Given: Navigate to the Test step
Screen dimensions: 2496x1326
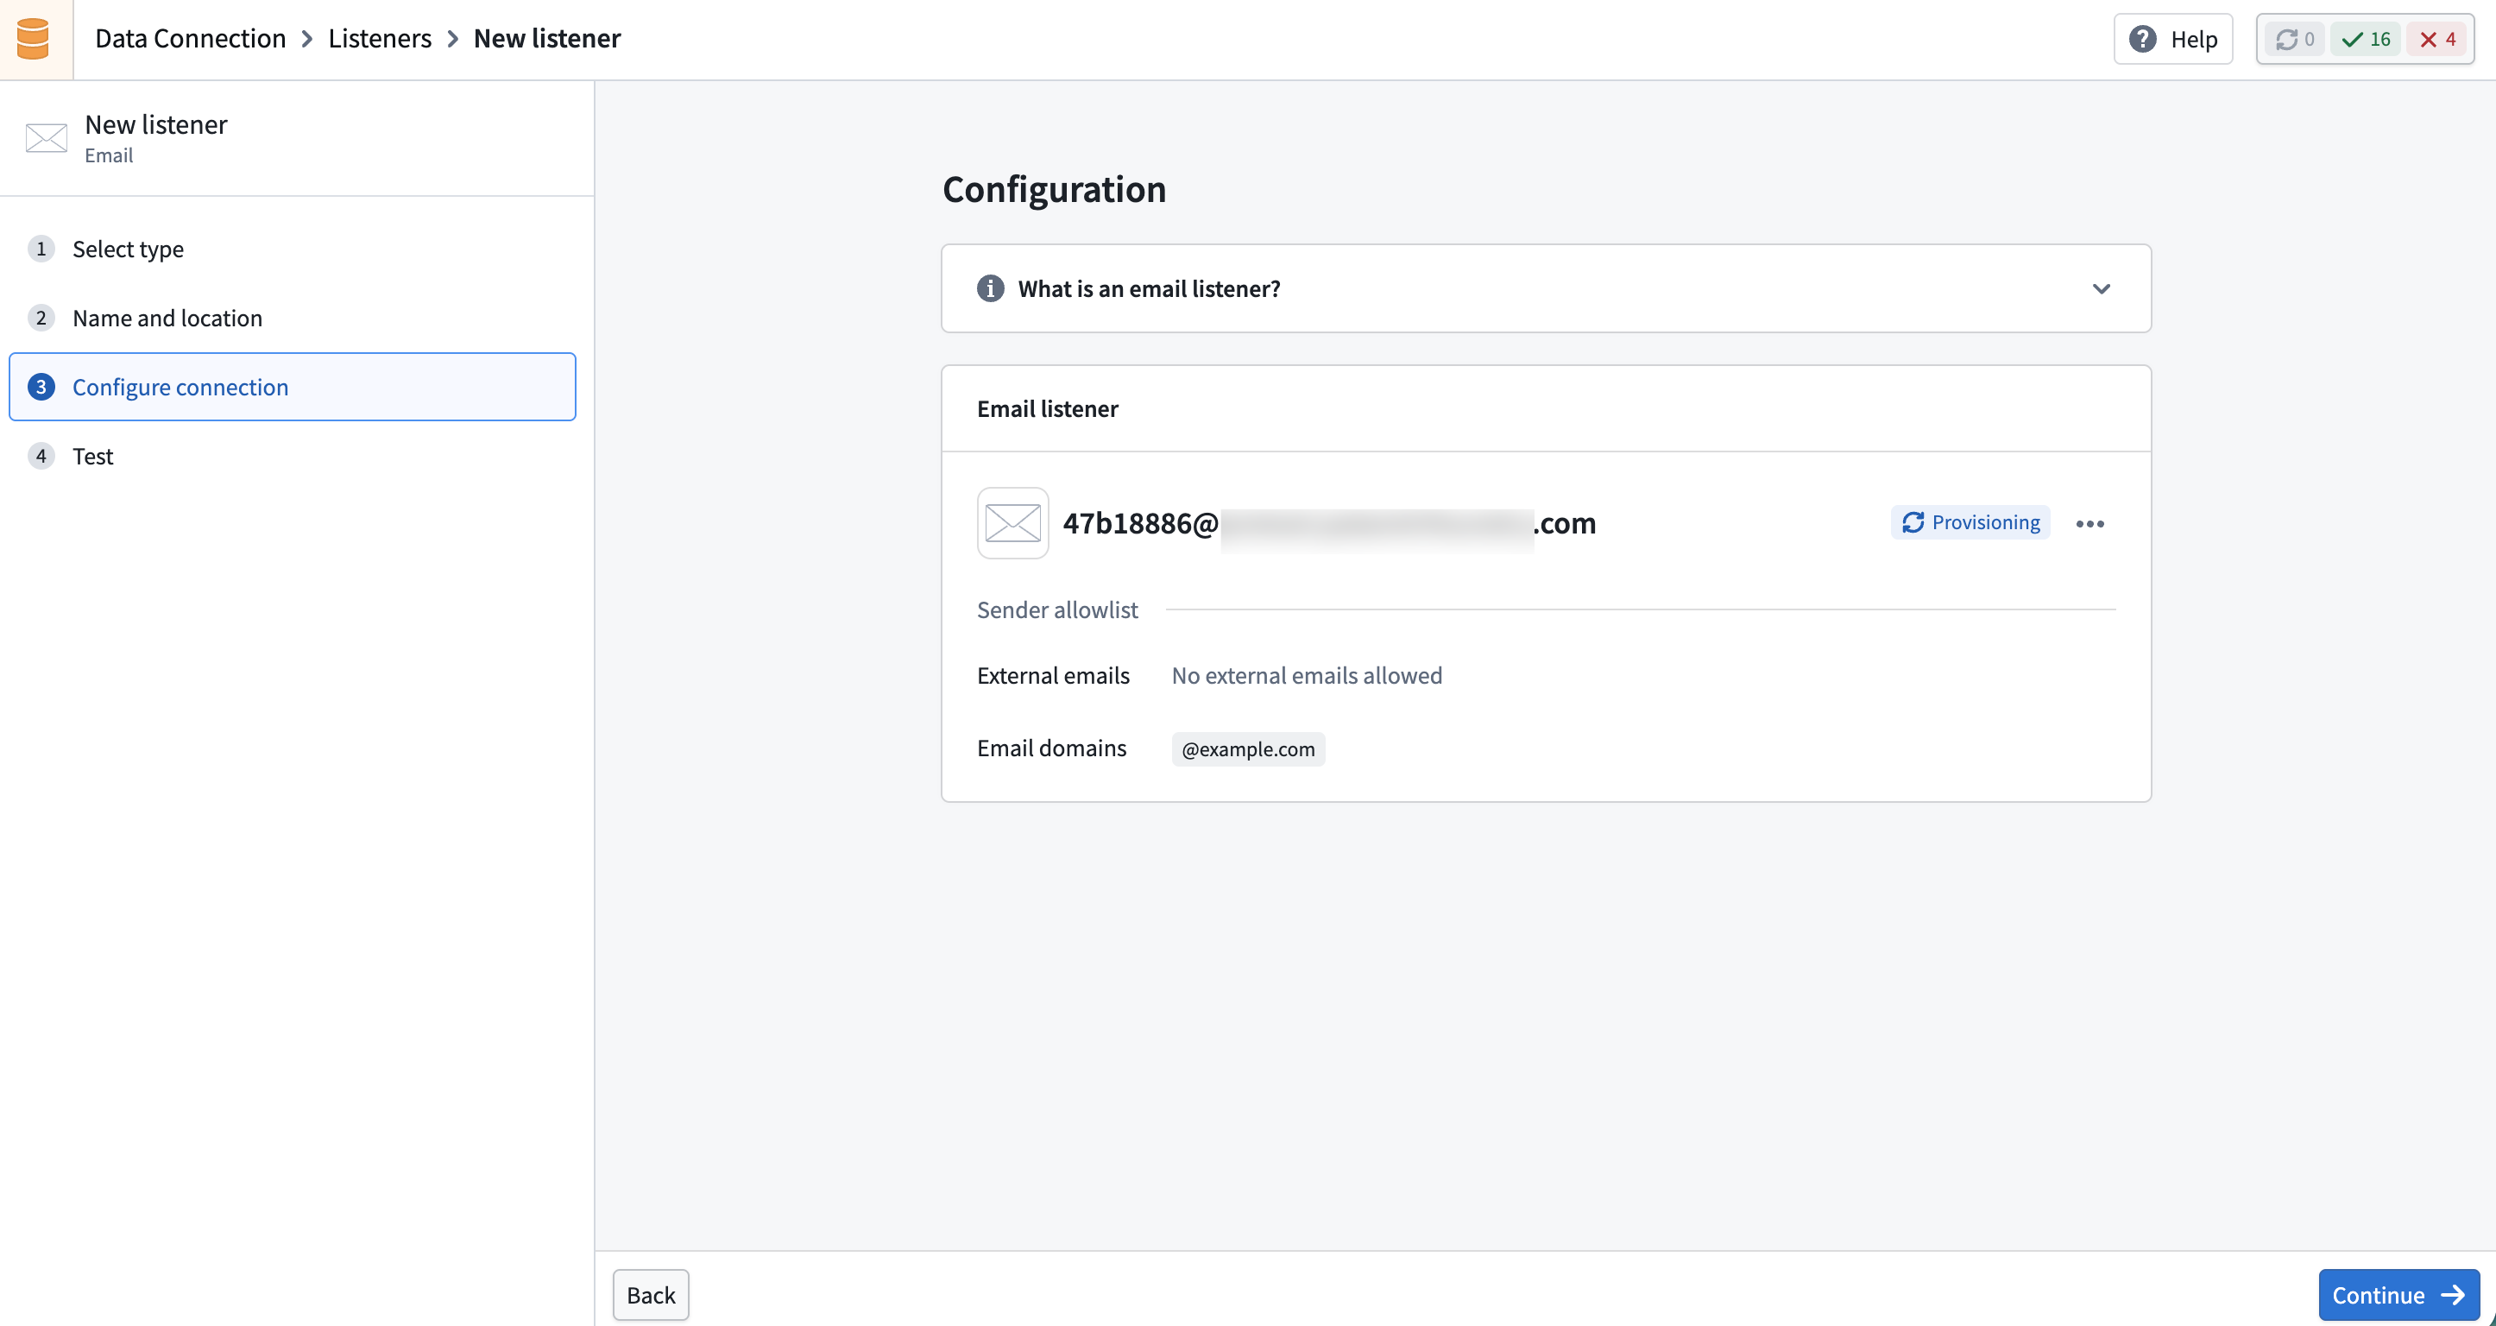Looking at the screenshot, I should [92, 456].
